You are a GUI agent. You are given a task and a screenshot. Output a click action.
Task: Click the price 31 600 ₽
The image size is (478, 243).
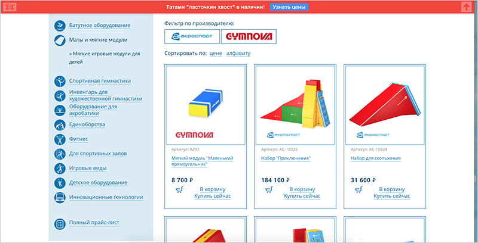(x=363, y=180)
